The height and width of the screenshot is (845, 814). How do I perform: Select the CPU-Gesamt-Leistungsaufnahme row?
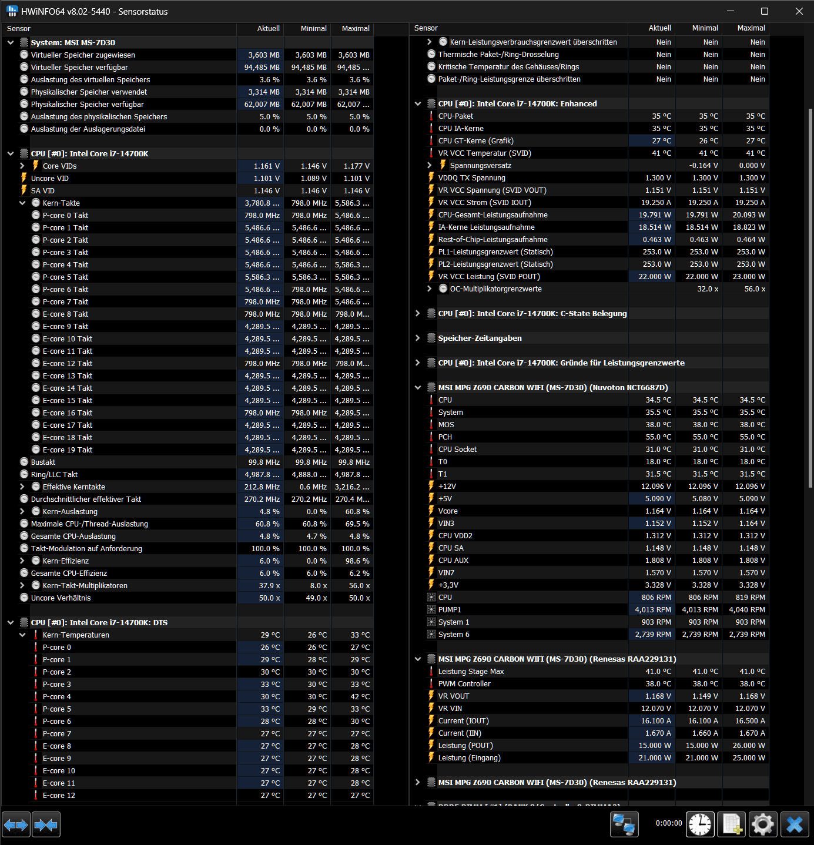click(590, 214)
